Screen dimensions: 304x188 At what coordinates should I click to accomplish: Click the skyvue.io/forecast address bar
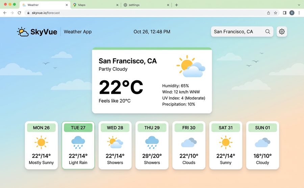(x=152, y=13)
